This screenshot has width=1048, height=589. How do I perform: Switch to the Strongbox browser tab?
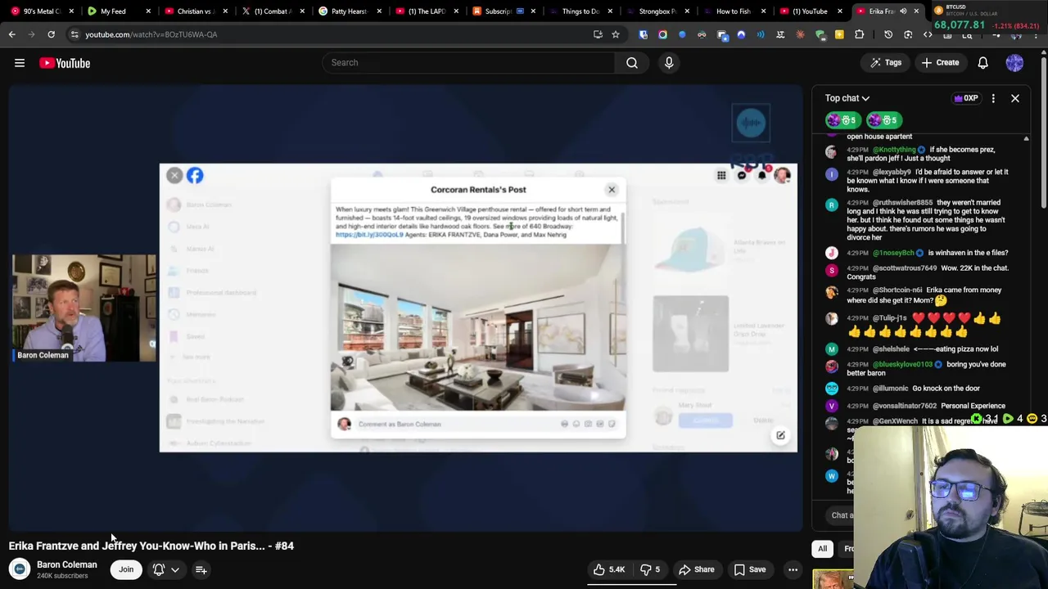pyautogui.click(x=657, y=11)
